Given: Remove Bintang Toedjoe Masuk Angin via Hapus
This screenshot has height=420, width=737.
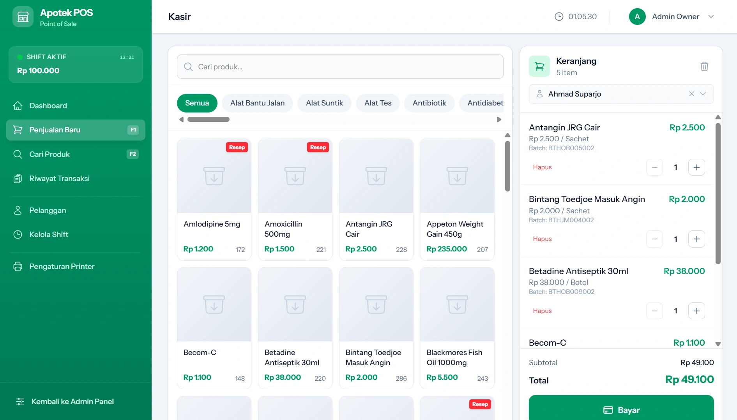Looking at the screenshot, I should (542, 239).
